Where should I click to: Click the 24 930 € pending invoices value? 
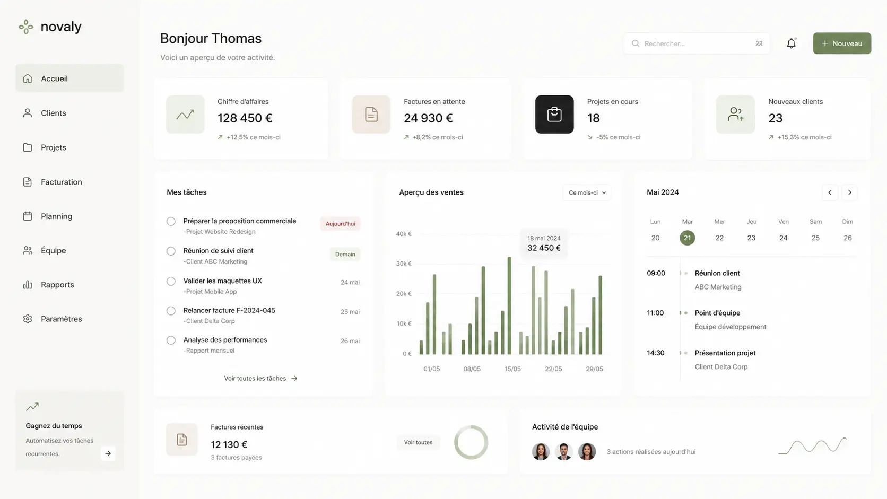[428, 118]
